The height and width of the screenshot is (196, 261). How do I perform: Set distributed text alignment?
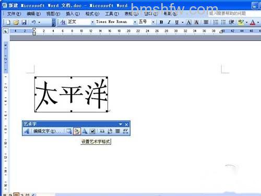tap(206, 22)
